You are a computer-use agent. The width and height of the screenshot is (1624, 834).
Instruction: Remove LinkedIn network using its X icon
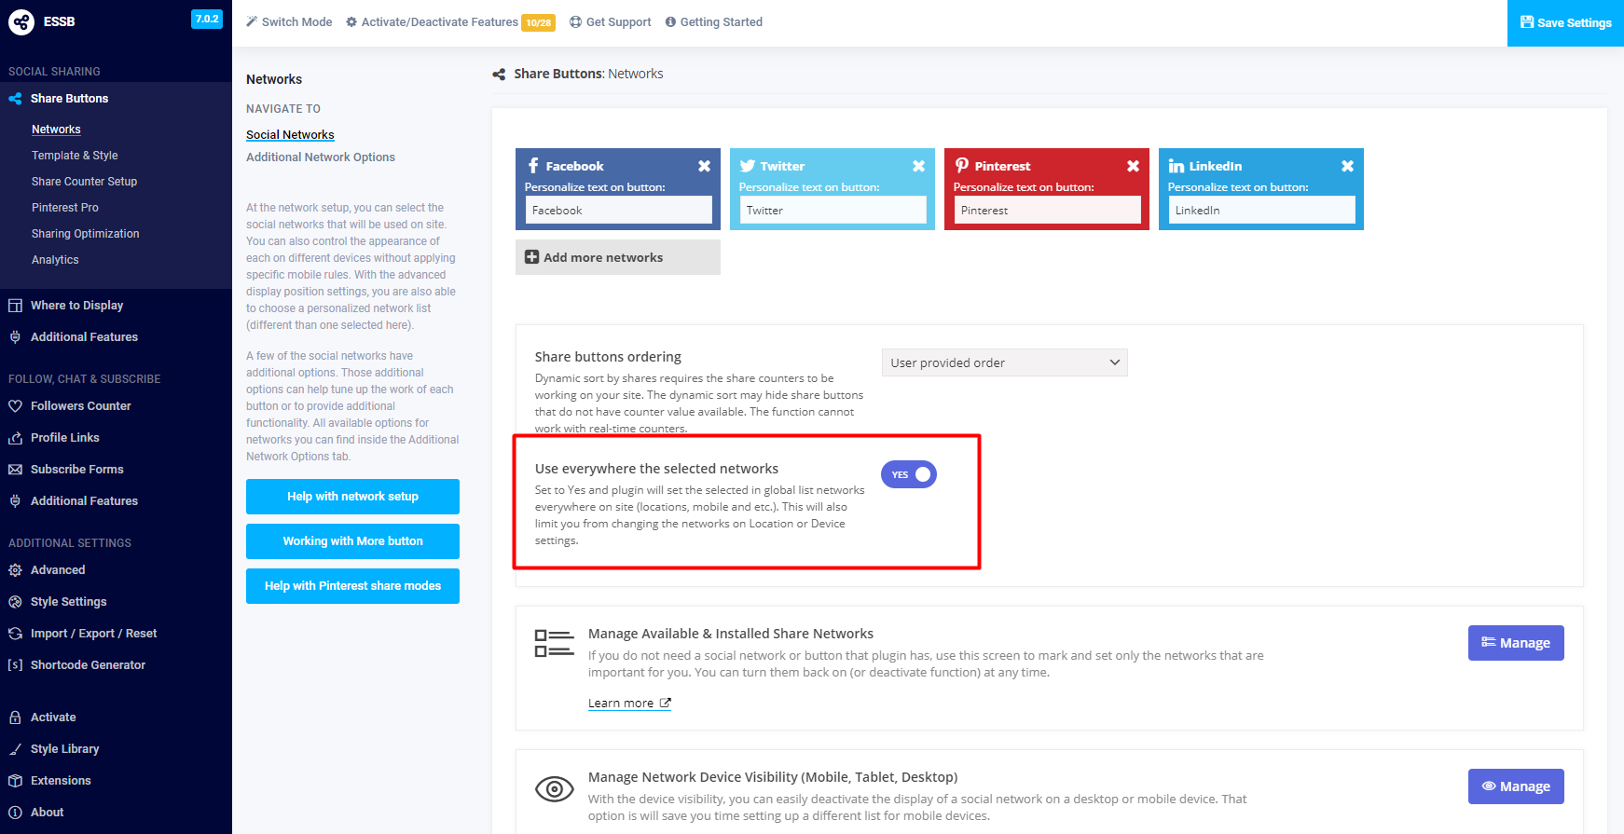(x=1347, y=166)
